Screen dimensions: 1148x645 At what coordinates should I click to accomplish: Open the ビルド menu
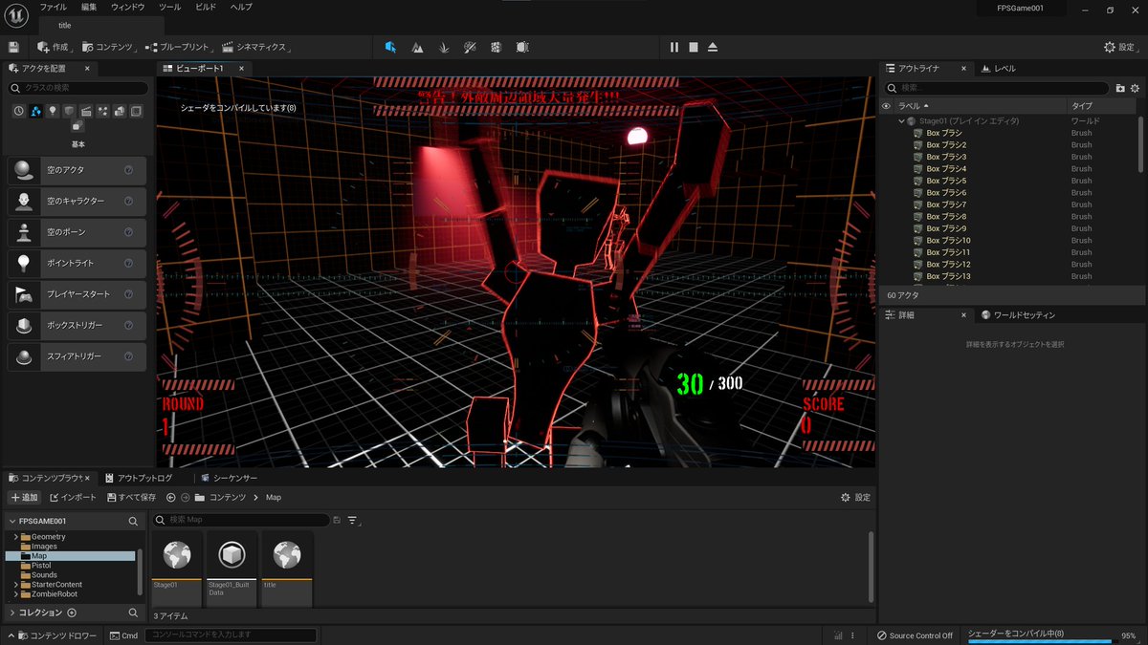pos(205,8)
